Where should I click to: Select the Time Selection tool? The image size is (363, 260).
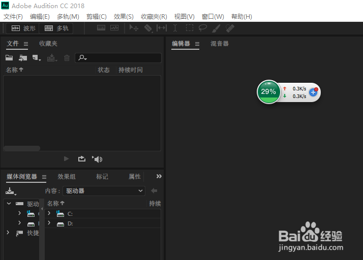175,28
